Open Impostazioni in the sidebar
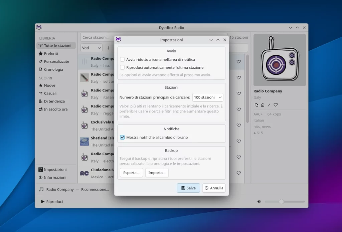Image resolution: width=342 pixels, height=232 pixels. 56,170
